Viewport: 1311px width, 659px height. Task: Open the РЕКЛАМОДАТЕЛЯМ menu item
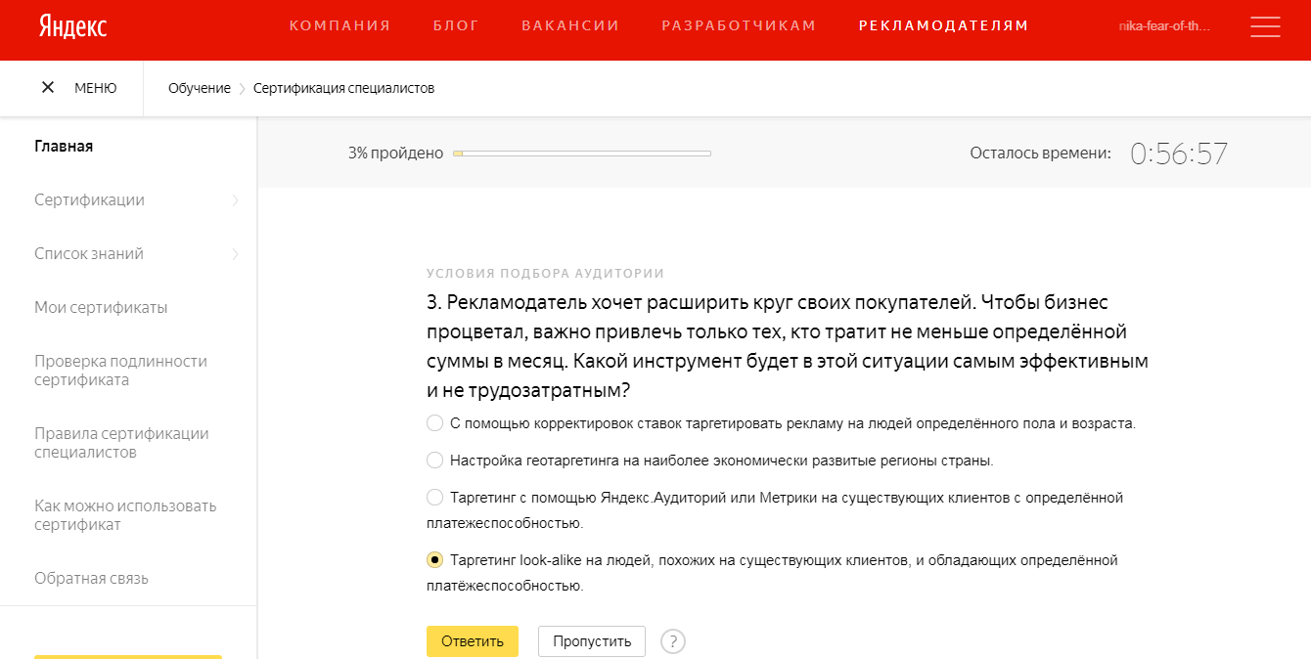(942, 25)
